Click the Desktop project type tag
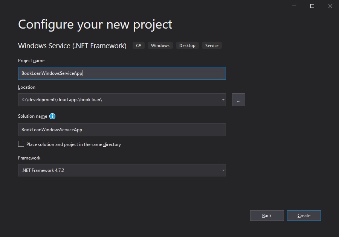Viewport: 339px width, 237px height. pos(187,46)
